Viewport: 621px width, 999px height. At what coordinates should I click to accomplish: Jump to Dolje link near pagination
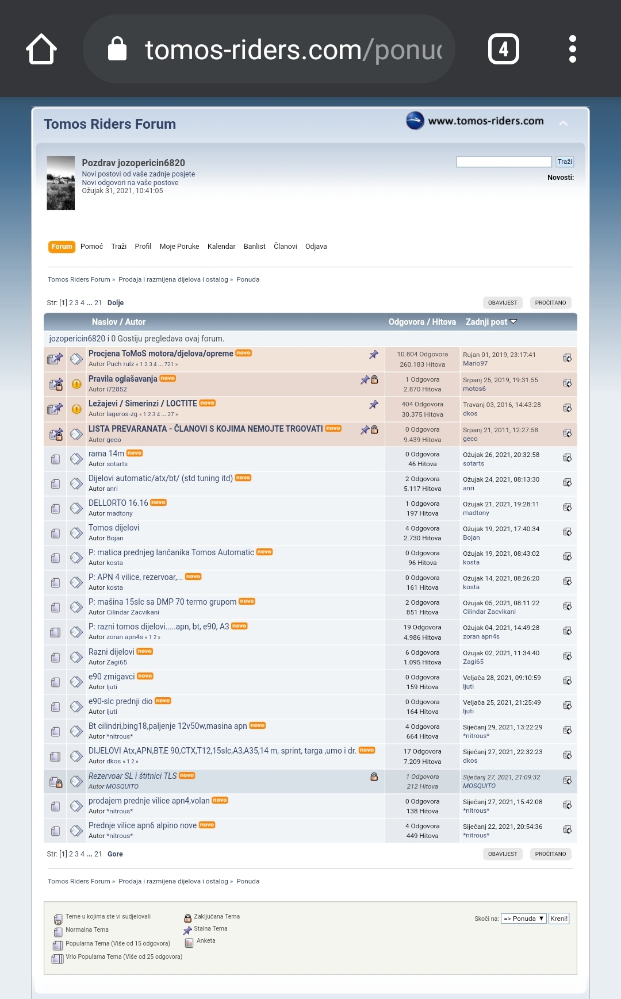click(x=116, y=303)
